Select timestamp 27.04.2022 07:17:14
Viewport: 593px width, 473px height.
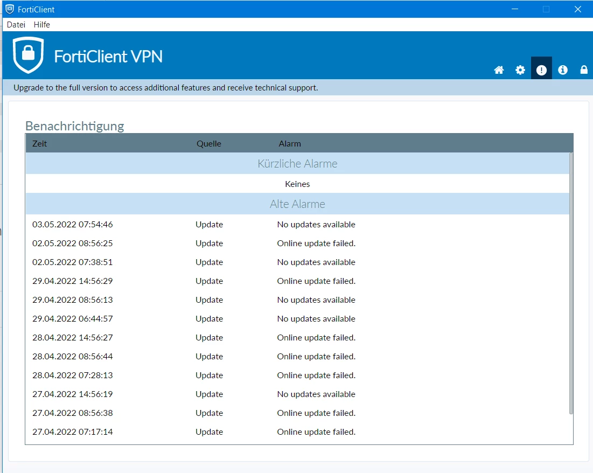click(x=73, y=432)
